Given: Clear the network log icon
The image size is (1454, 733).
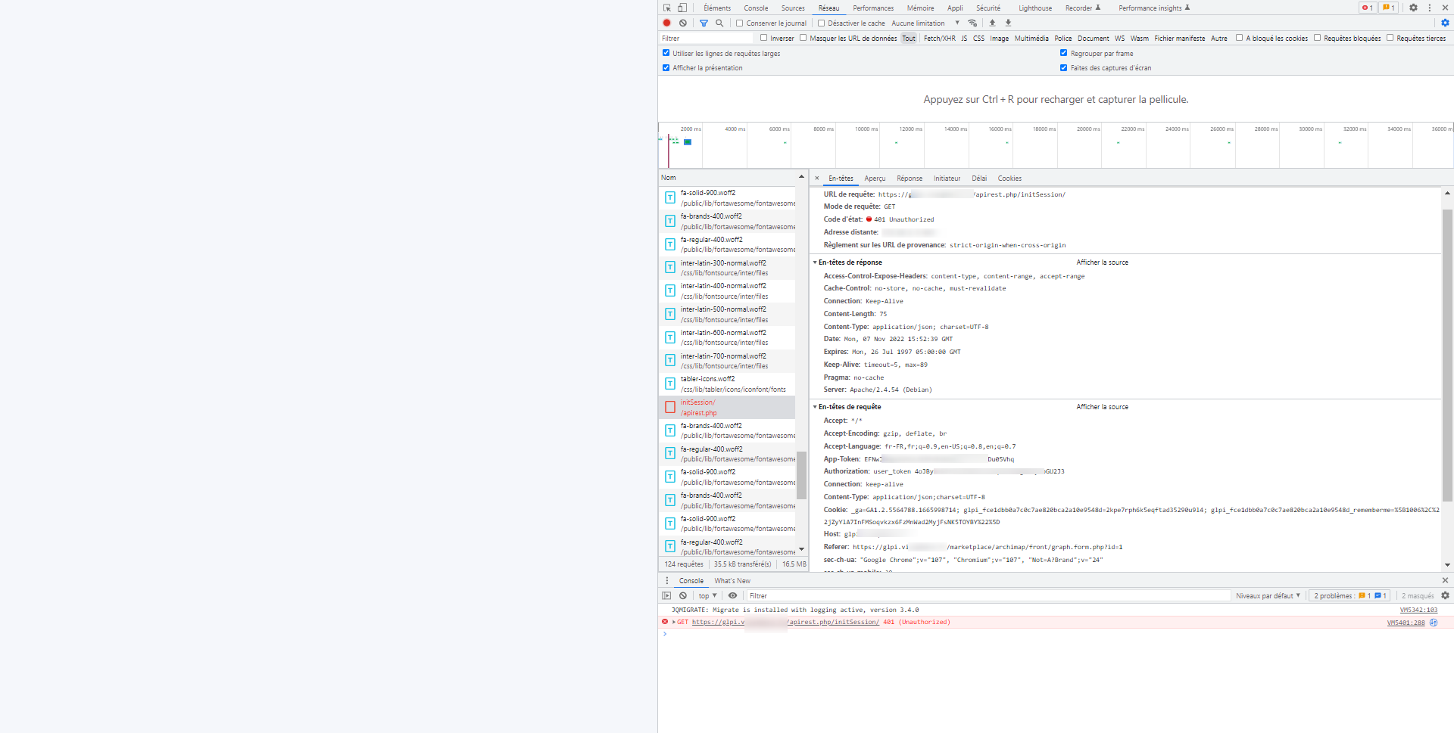Looking at the screenshot, I should [682, 23].
